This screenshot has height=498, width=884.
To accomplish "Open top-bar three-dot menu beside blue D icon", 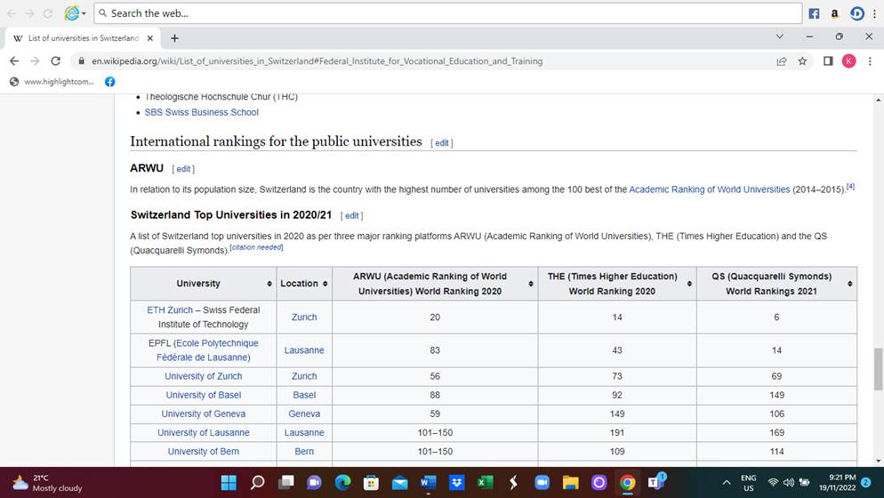I will click(x=874, y=13).
